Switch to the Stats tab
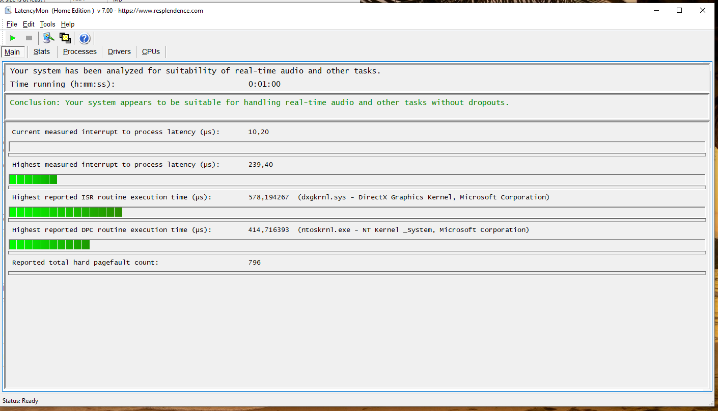718x411 pixels. click(x=42, y=52)
